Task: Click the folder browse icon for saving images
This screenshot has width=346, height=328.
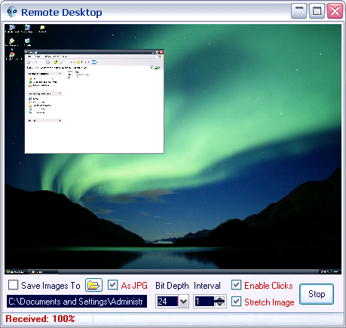Action: pyautogui.click(x=93, y=285)
